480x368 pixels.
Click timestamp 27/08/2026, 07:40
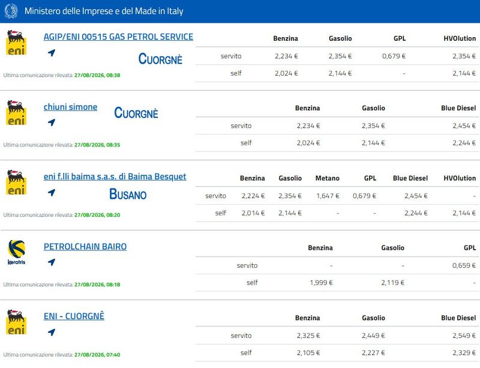pyautogui.click(x=97, y=355)
